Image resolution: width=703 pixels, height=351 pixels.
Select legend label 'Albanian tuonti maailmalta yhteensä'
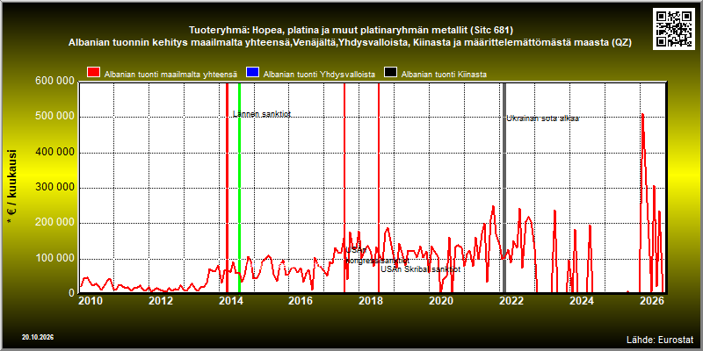pos(170,75)
